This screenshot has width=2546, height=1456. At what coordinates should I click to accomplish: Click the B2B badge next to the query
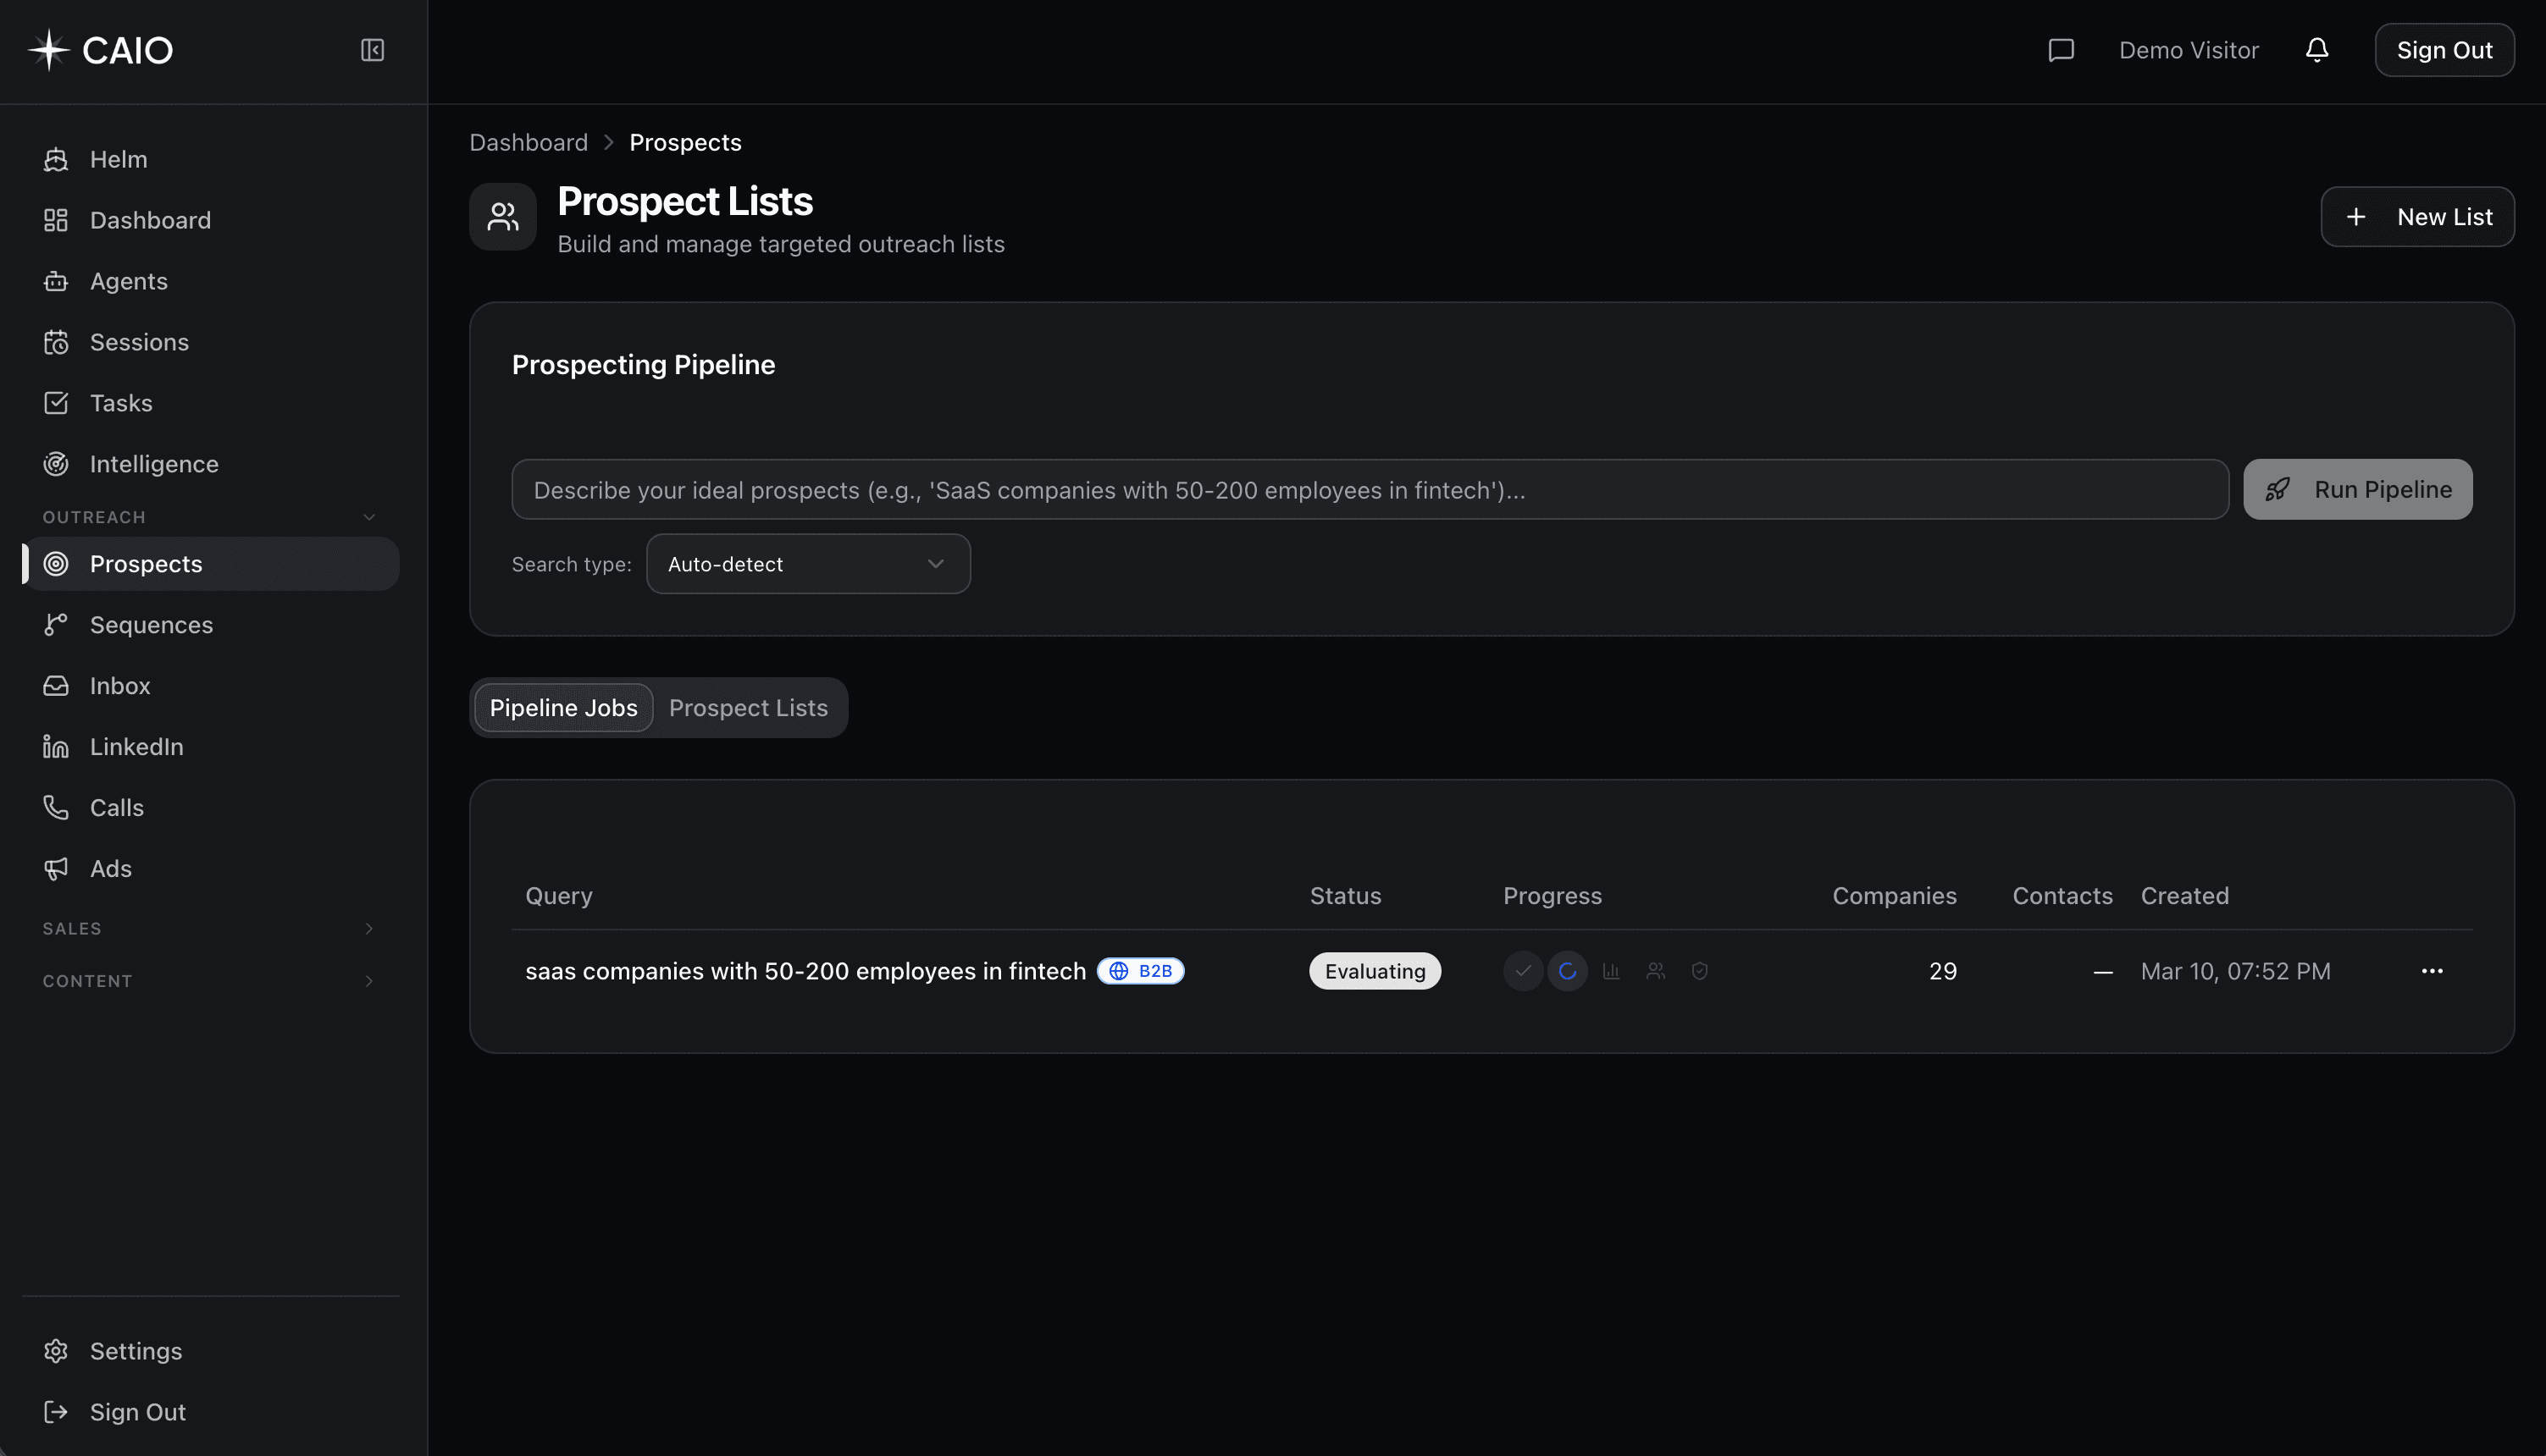click(1142, 970)
